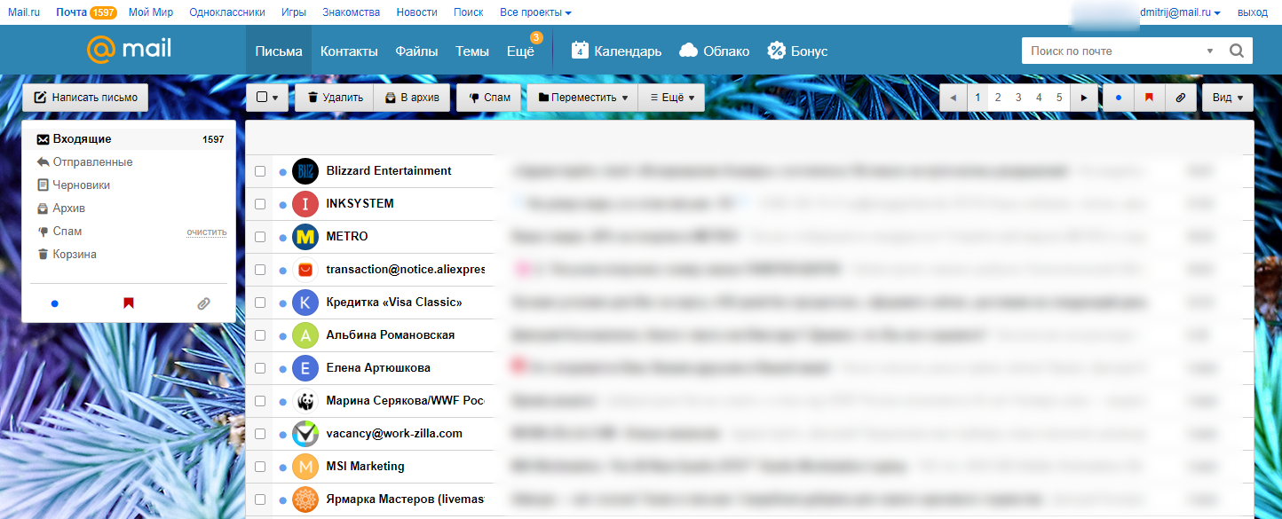Open the Бонус percent icon
The height and width of the screenshot is (519, 1282).
pos(777,51)
